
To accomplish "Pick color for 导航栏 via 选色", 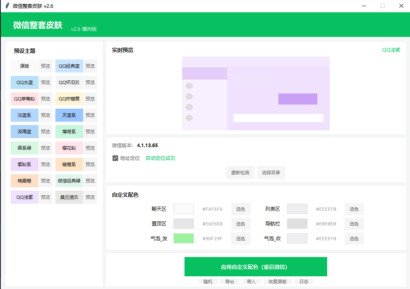I will click(354, 223).
